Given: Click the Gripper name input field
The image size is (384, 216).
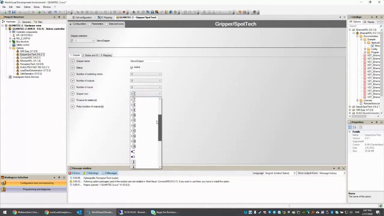Looking at the screenshot, I should point(146,61).
